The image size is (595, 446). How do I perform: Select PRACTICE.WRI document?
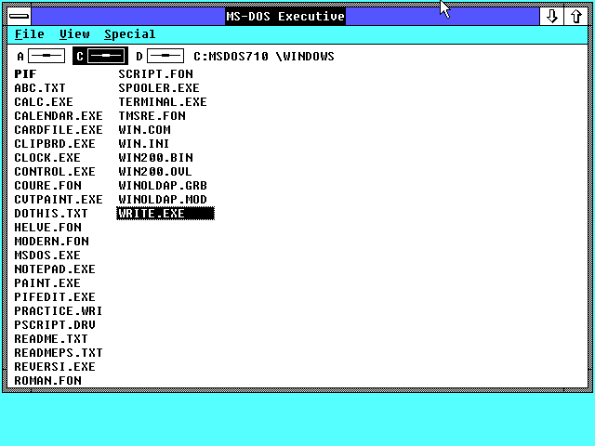[59, 311]
